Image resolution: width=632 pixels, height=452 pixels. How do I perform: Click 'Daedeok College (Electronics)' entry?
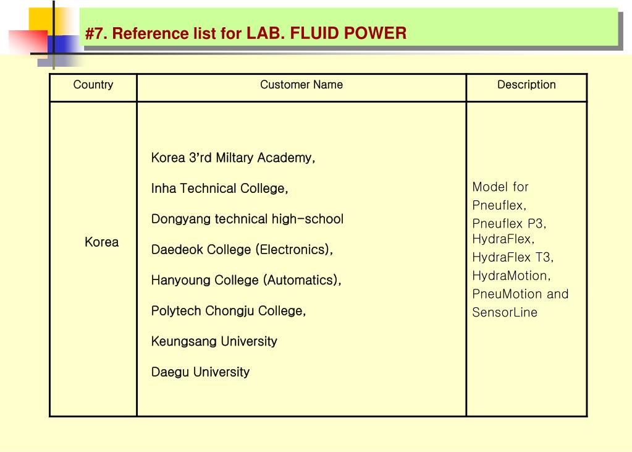pos(242,250)
